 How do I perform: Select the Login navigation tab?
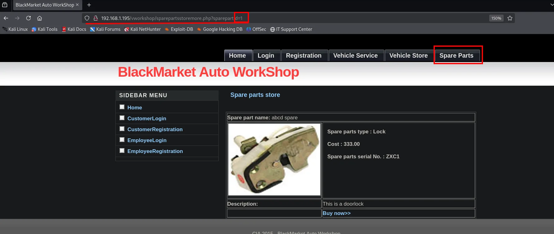(x=267, y=55)
